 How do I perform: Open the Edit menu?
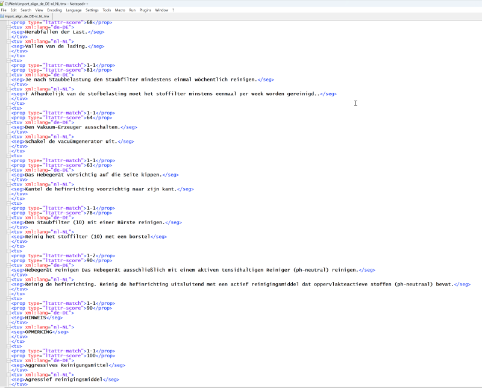13,10
